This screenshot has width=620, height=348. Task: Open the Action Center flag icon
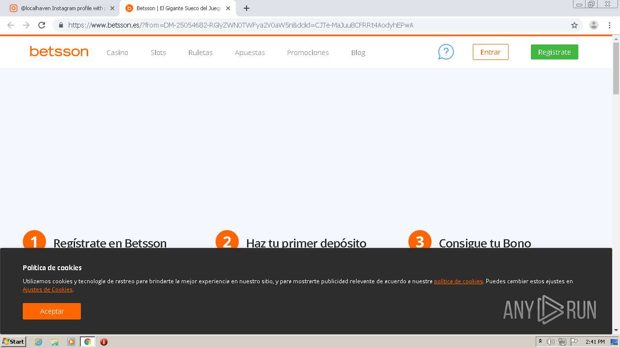(x=574, y=342)
